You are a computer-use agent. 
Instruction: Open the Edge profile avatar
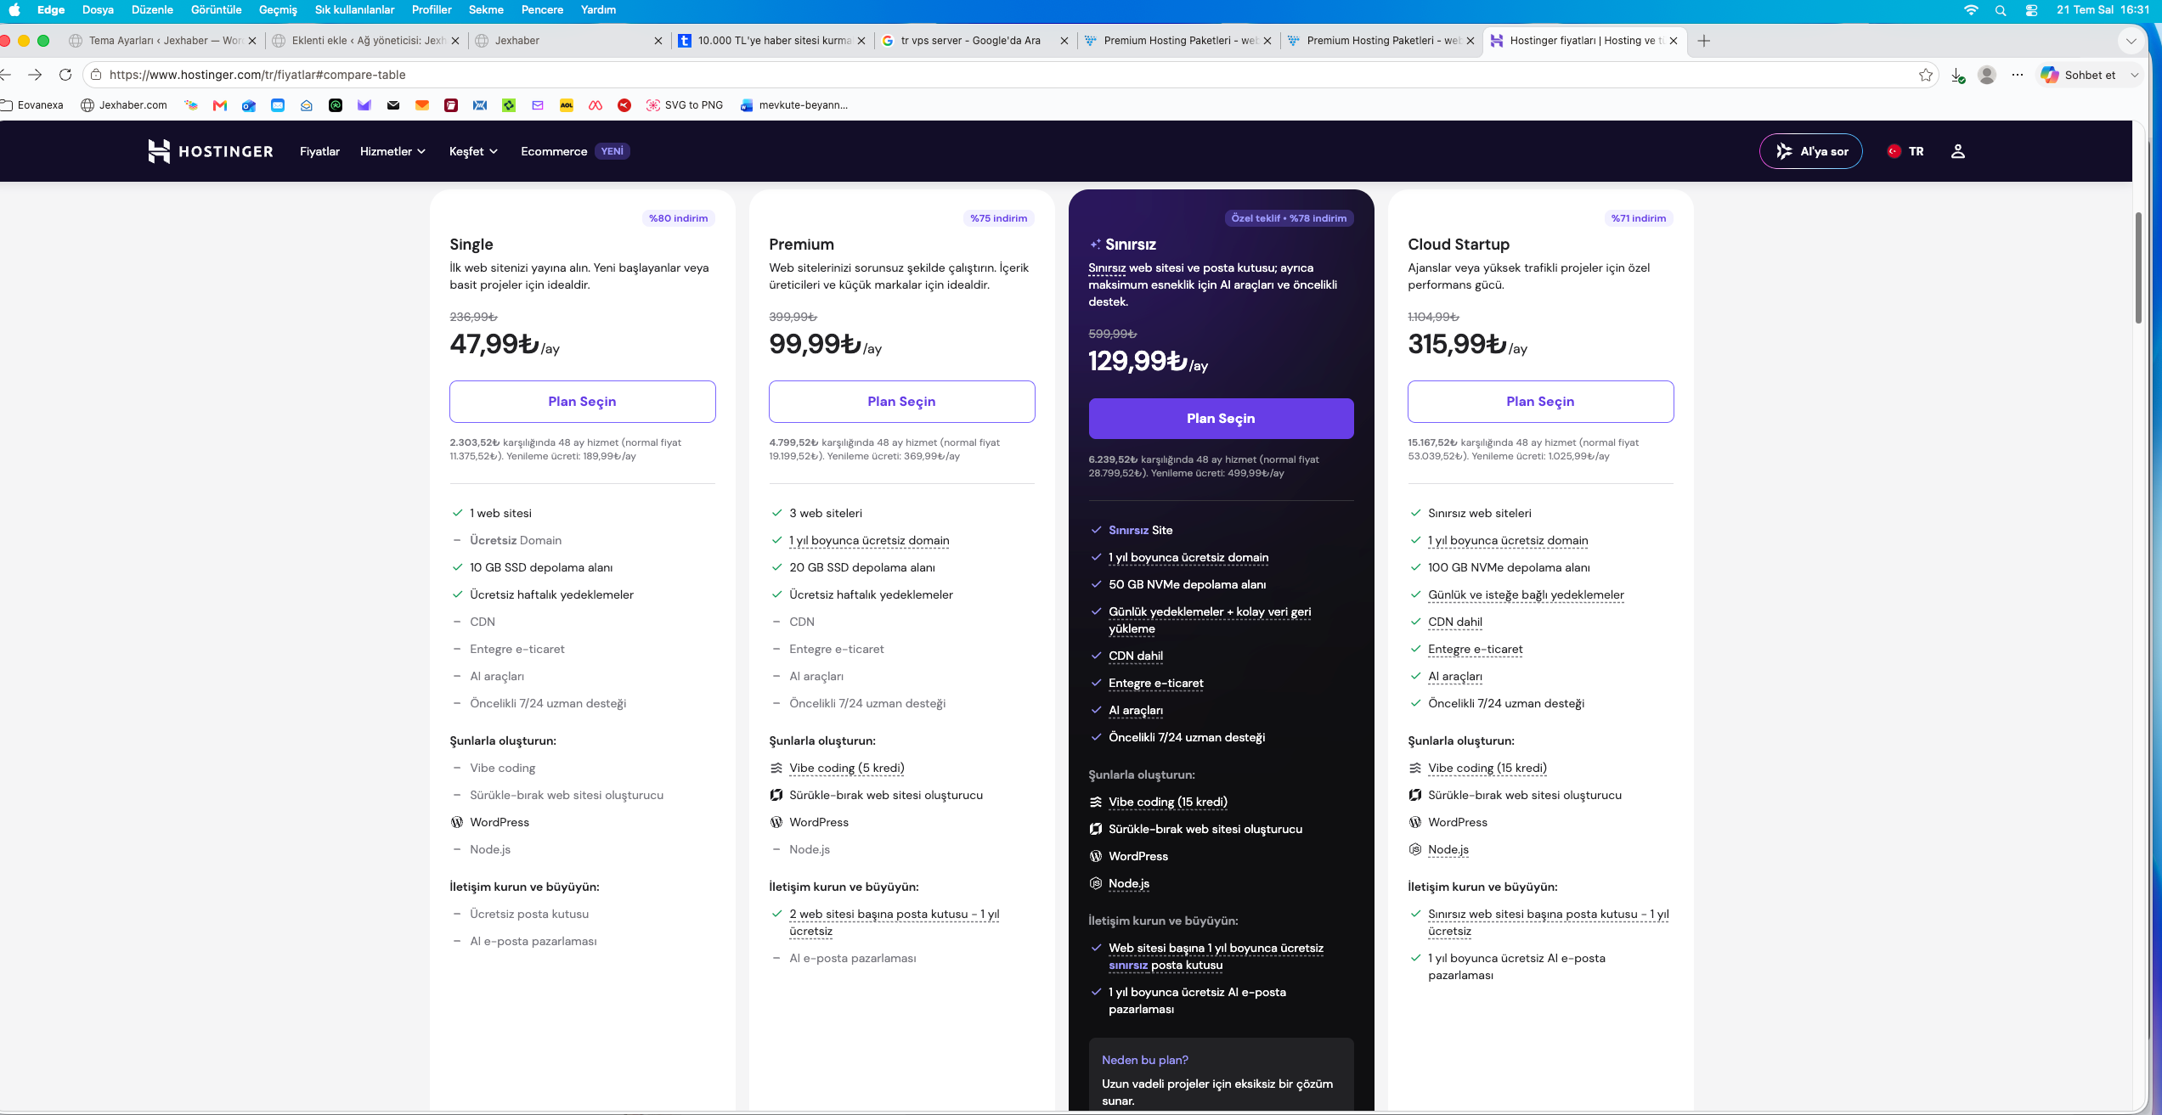tap(1986, 75)
